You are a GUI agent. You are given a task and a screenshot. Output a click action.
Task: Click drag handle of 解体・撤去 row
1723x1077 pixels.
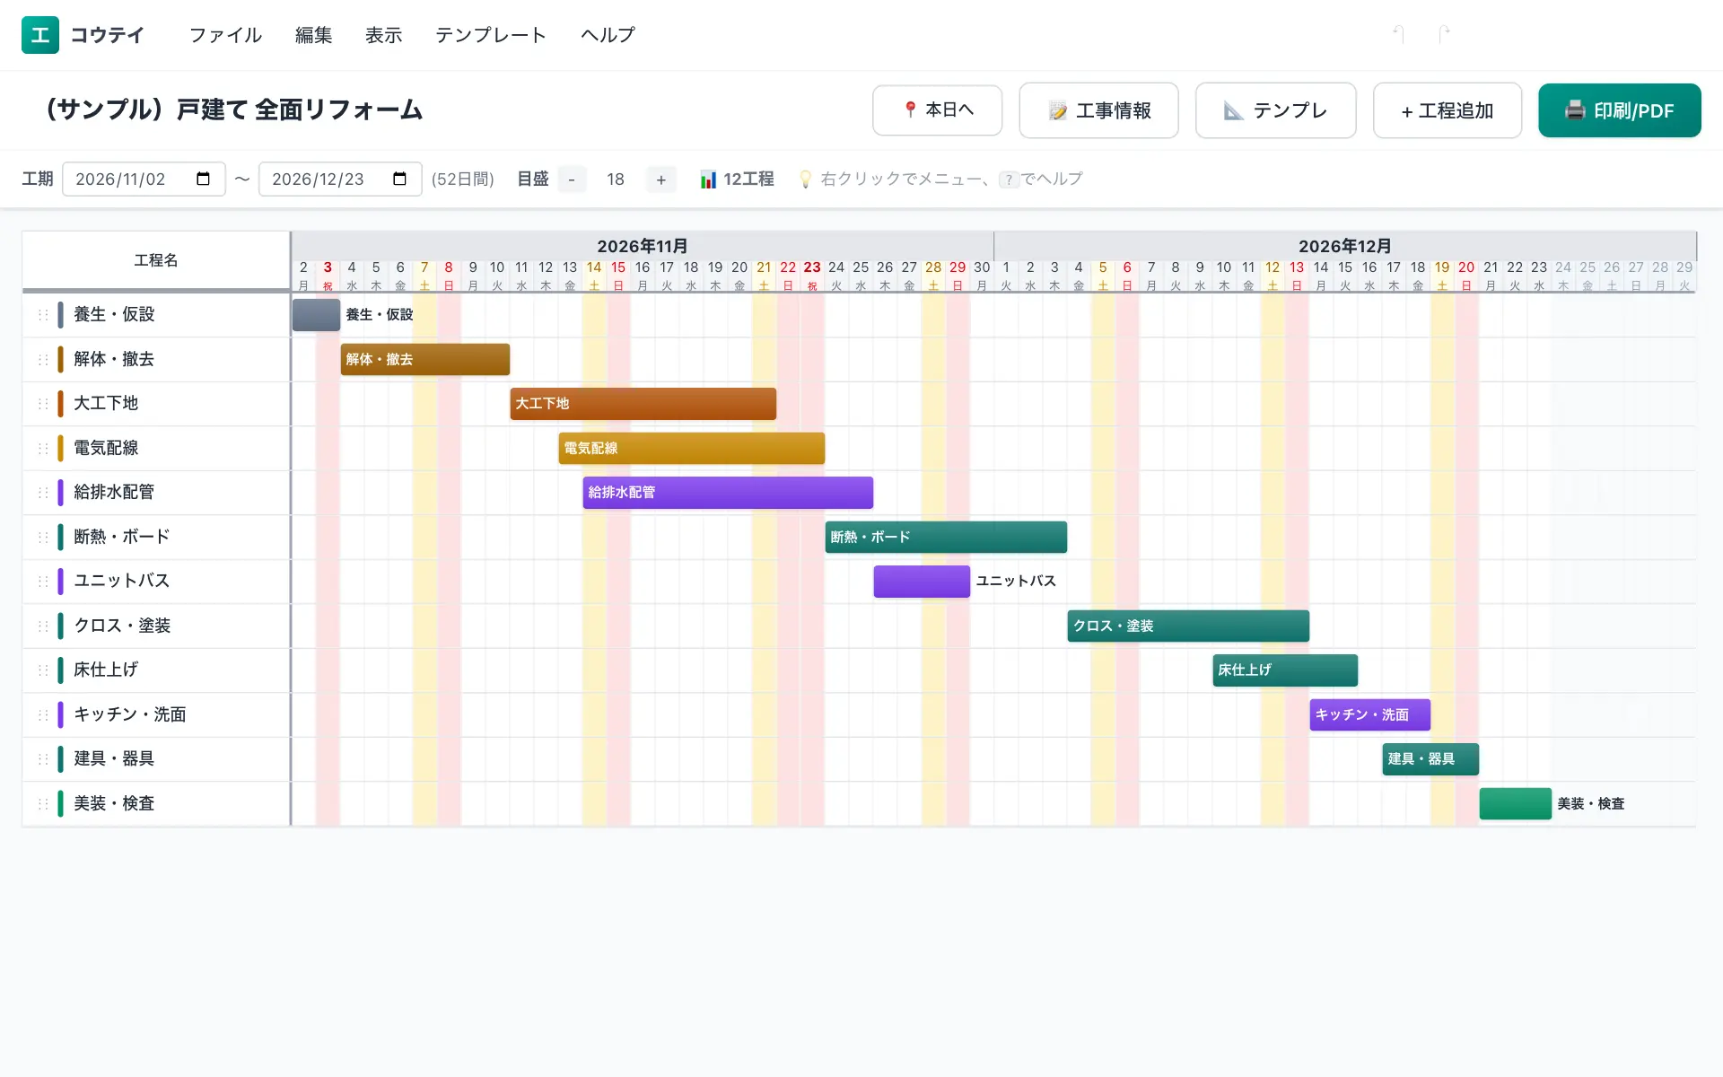[42, 359]
